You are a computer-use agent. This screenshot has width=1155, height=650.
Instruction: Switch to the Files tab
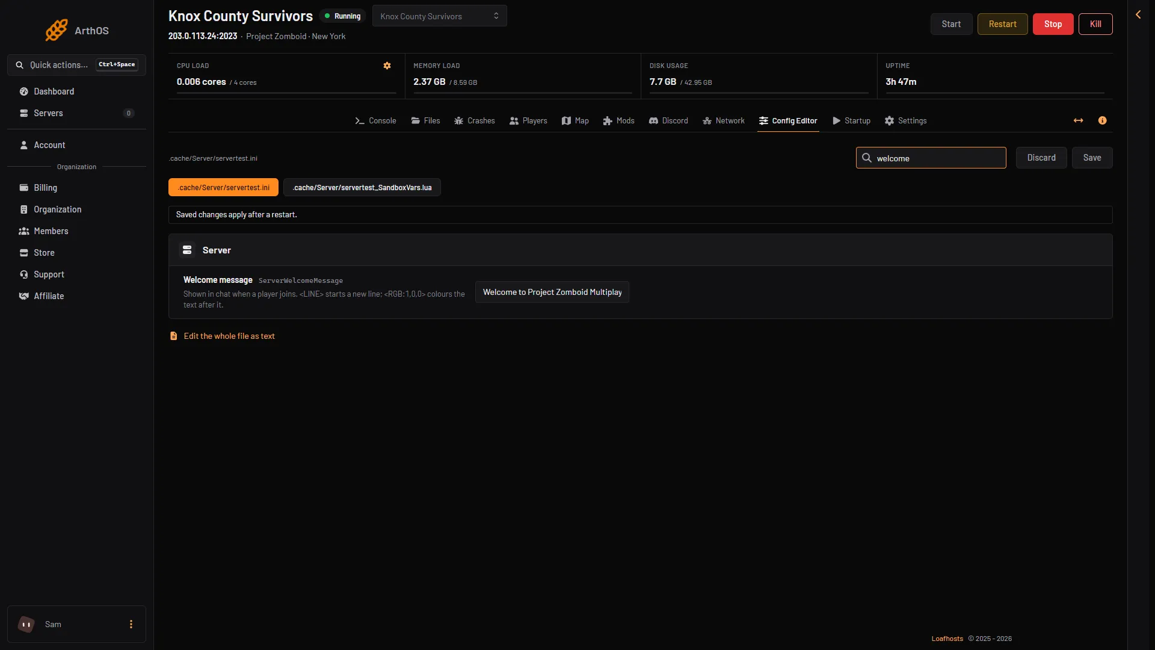425,120
